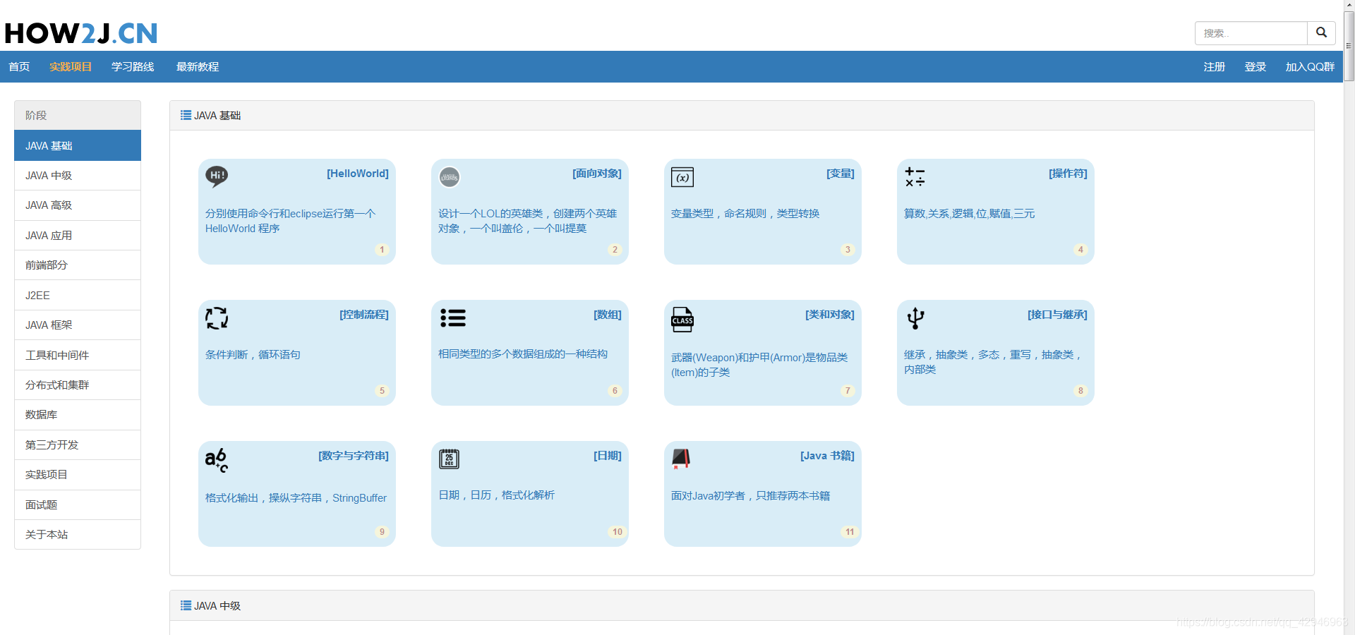Screen dimensions: 1355x635
Task: Click description 面对Java初学者，只推荐两本书籍
Action: (x=750, y=496)
